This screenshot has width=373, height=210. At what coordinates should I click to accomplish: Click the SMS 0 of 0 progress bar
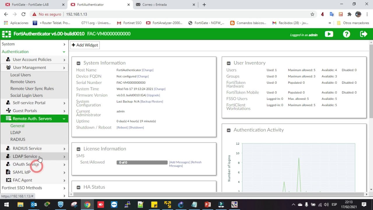point(142,162)
